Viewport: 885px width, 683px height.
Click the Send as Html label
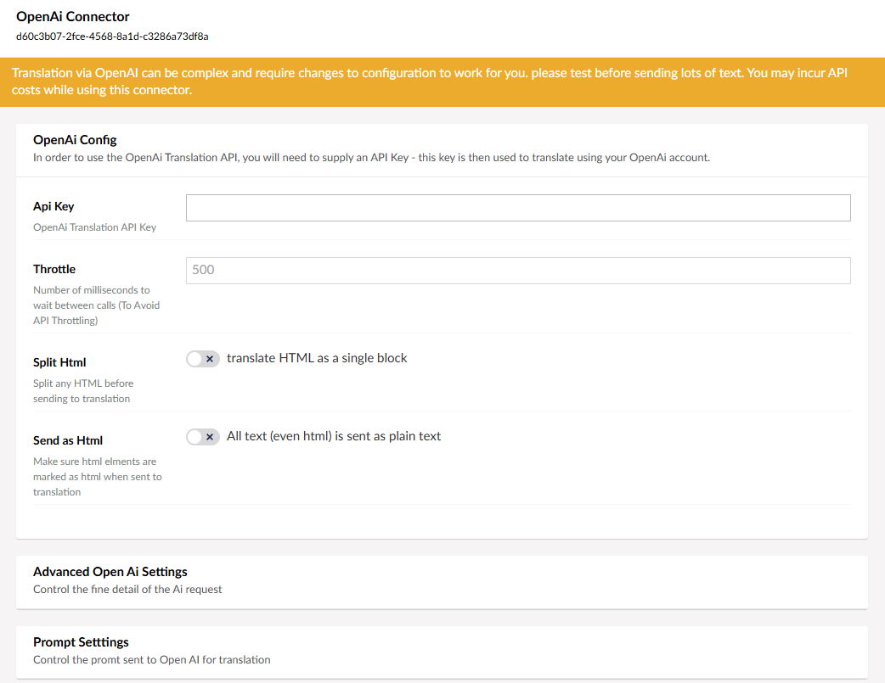[68, 440]
